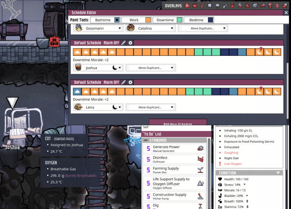Open the Catalina duplicant dropdown
This screenshot has height=209, width=291.
click(x=150, y=28)
